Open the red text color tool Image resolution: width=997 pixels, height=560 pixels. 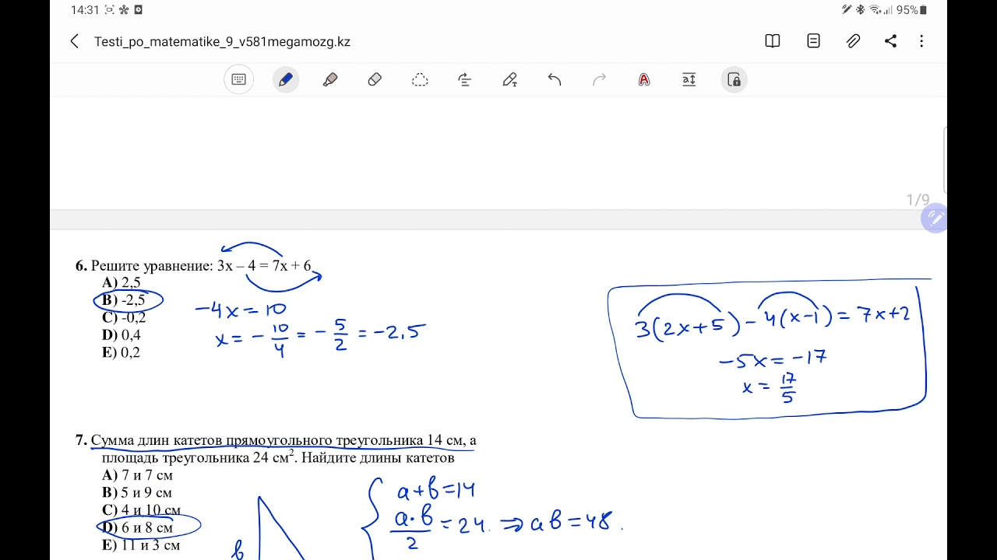click(x=644, y=79)
